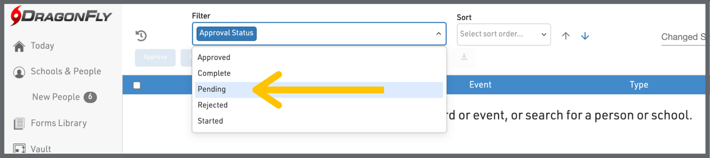This screenshot has height=158, width=710.
Task: Select Rejected in the status options
Action: pyautogui.click(x=213, y=105)
